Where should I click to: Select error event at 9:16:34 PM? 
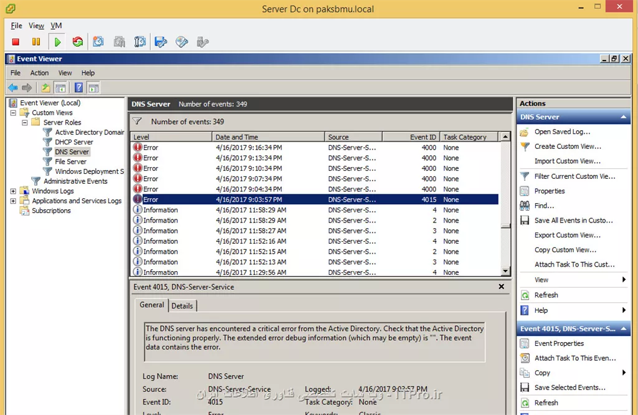pos(315,147)
